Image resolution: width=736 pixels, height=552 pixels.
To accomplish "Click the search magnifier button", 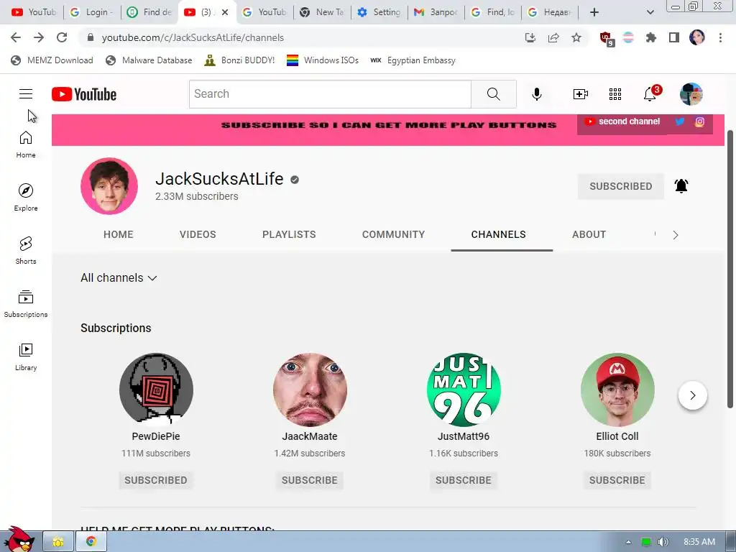I will tap(493, 94).
